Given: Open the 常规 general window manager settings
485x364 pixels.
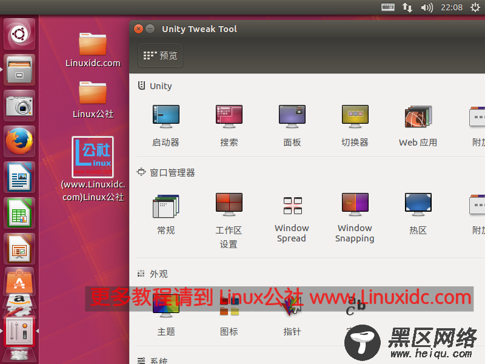Looking at the screenshot, I should coord(166,214).
